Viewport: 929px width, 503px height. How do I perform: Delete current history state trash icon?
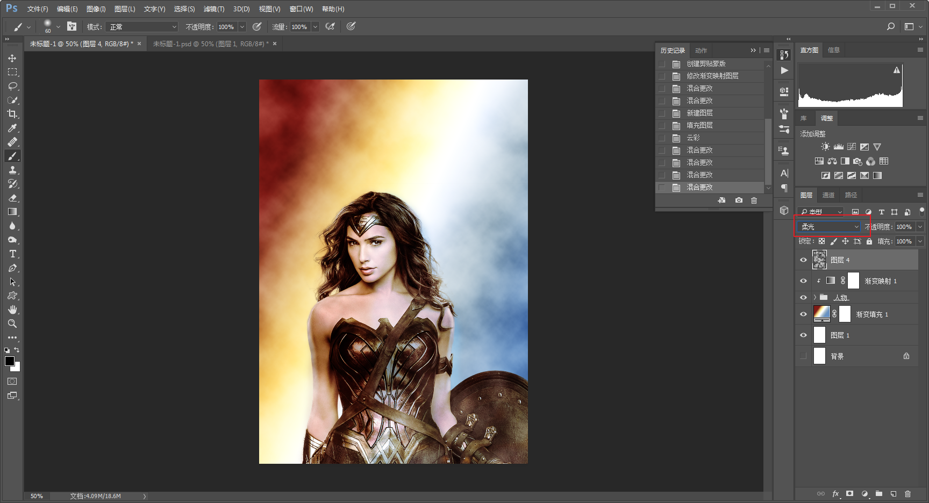pyautogui.click(x=754, y=200)
